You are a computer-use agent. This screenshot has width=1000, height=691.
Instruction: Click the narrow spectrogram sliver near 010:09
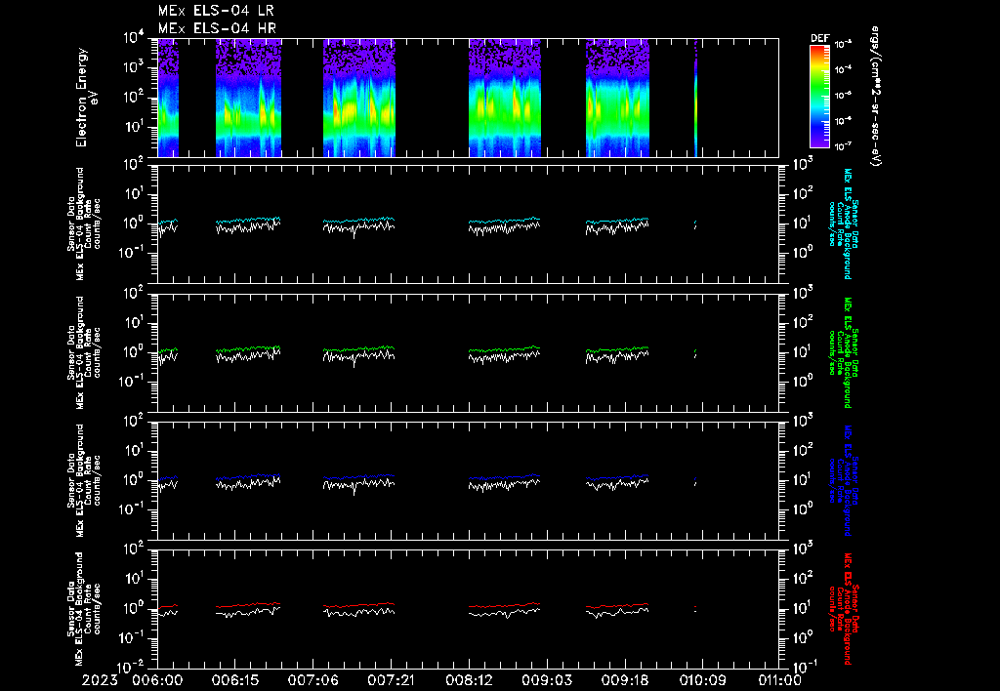tap(695, 98)
